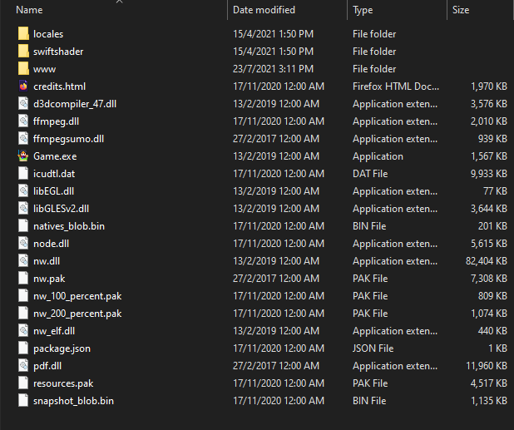Click the swiftshader folder icon
Viewport: 514px width, 430px height.
(23, 51)
